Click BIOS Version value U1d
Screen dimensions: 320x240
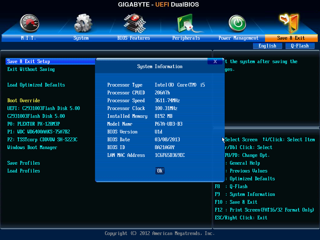pyautogui.click(x=158, y=132)
